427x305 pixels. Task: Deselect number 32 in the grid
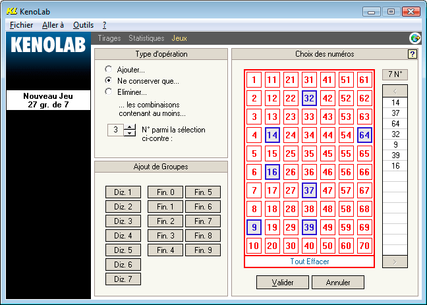tap(309, 98)
